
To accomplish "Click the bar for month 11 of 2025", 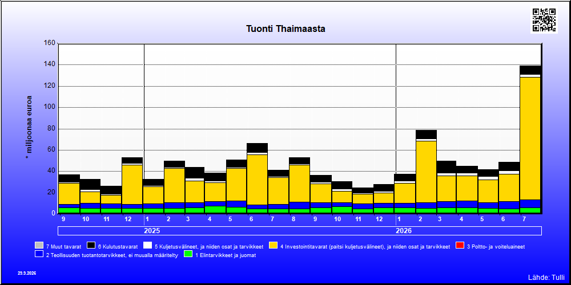I will (363, 200).
